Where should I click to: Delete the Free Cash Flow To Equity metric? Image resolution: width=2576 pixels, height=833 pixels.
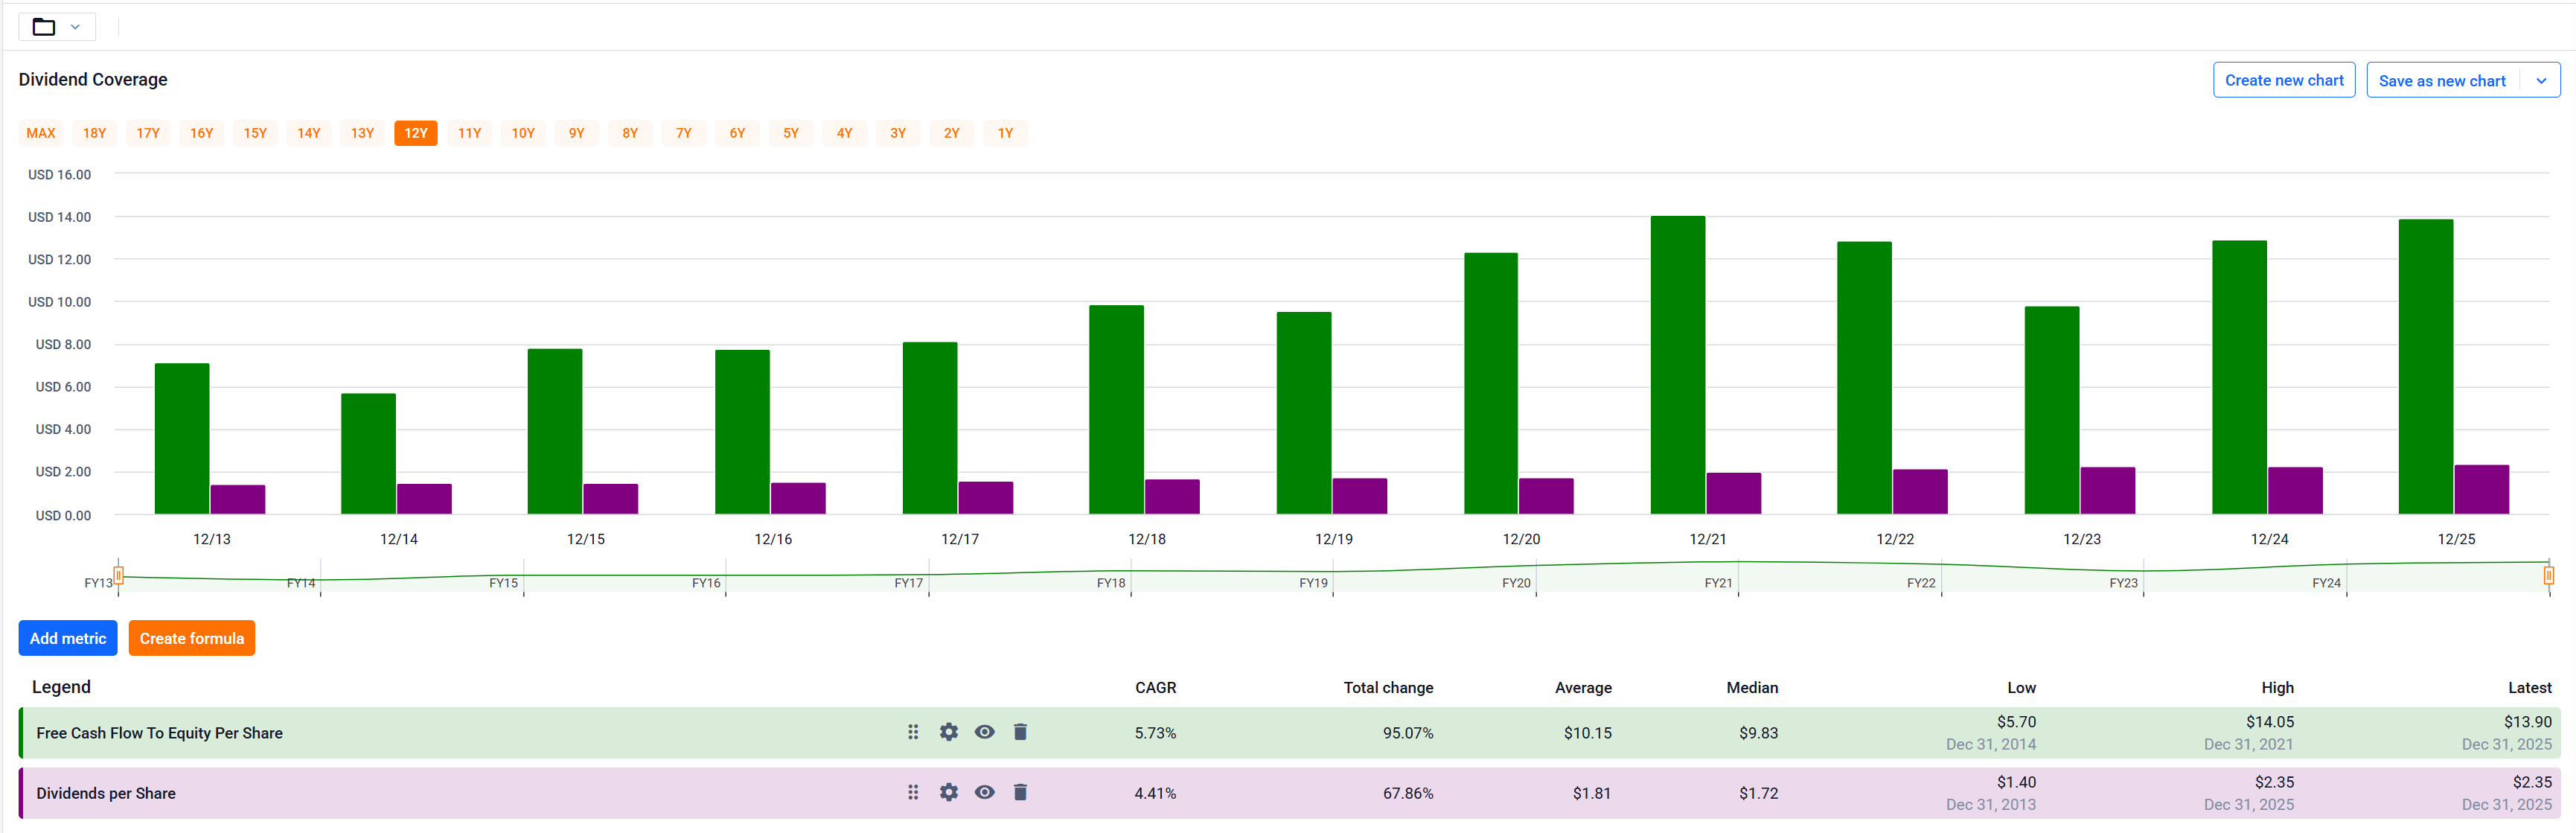[x=1020, y=732]
